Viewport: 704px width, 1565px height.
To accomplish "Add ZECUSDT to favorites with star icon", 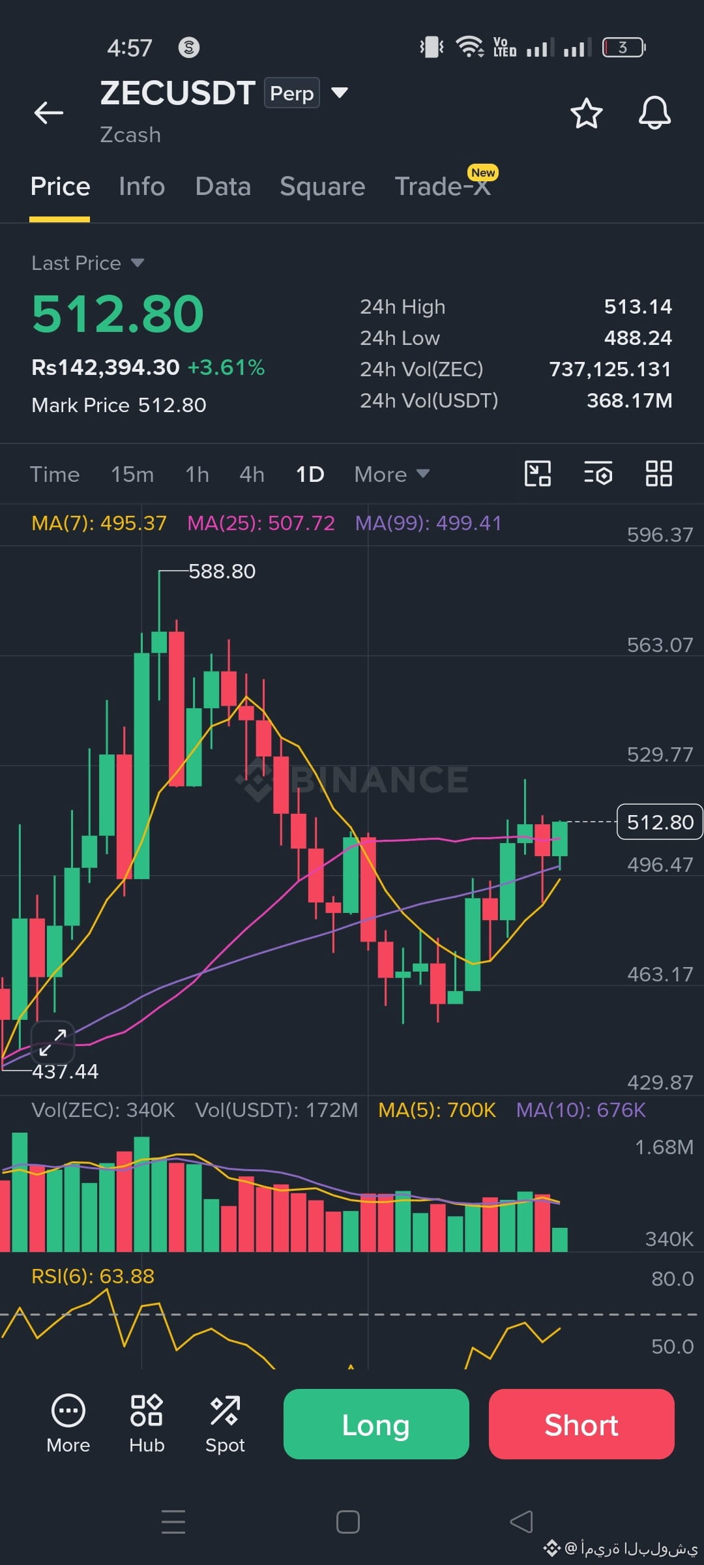I will tap(587, 113).
